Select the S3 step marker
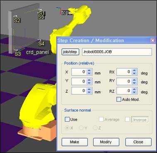157x153 pixels. [18, 54]
